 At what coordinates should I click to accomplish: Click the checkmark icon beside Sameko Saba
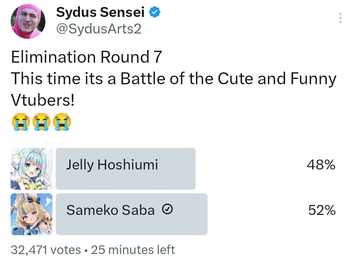point(167,209)
